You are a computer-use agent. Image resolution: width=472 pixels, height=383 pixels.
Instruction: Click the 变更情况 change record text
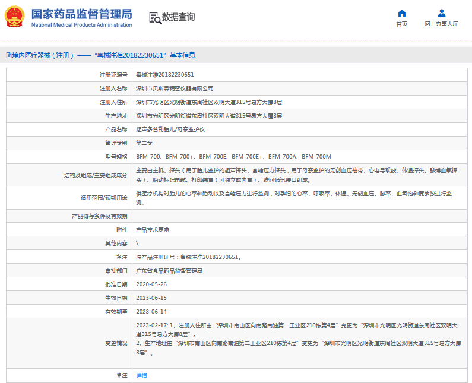click(299, 338)
